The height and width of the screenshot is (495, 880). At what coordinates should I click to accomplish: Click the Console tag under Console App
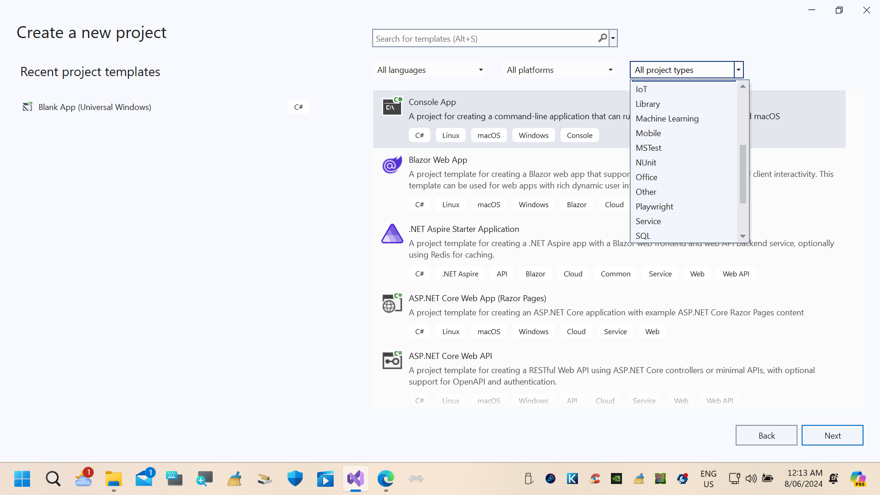coord(579,135)
